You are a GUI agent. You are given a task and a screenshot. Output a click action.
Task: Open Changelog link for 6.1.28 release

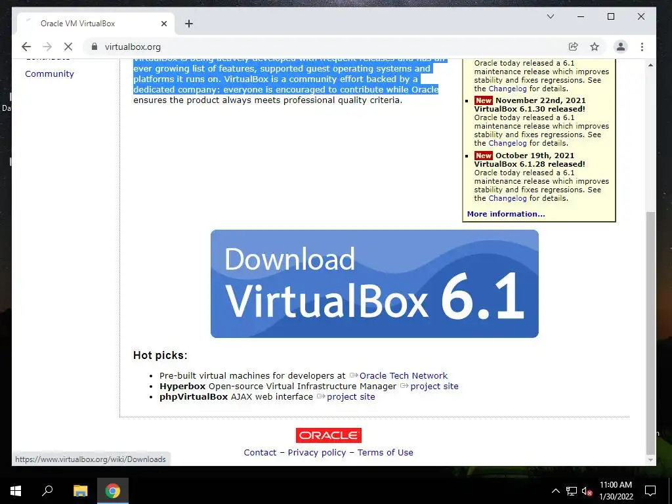(x=507, y=198)
